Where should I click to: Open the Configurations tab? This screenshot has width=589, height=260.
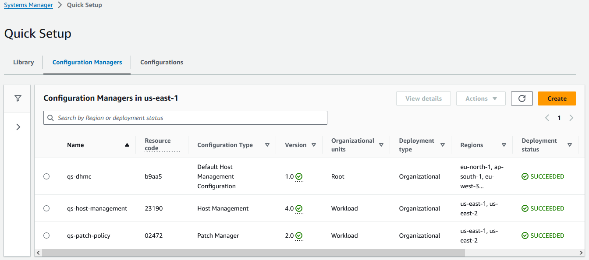click(161, 62)
